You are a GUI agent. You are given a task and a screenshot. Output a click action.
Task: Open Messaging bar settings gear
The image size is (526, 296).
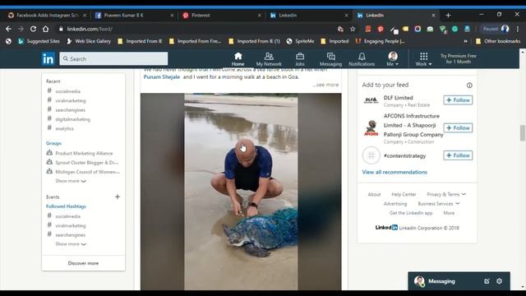(499, 281)
